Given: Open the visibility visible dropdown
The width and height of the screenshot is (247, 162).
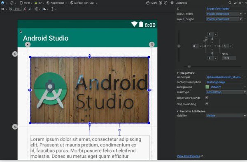Looking at the screenshot, I should point(226,116).
